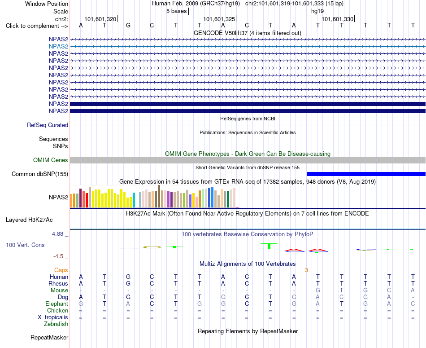Open Multiz Alignments of 100 Vertebrates title
This screenshot has height=348, width=426.
[x=248, y=264]
